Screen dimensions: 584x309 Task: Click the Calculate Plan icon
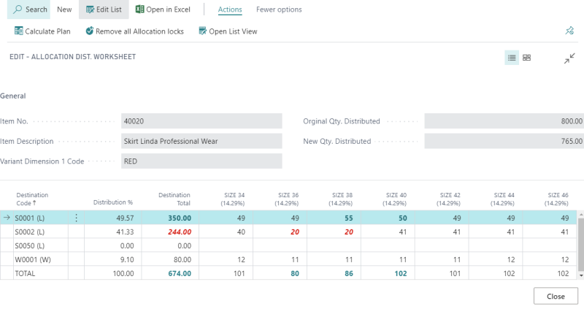coord(18,31)
